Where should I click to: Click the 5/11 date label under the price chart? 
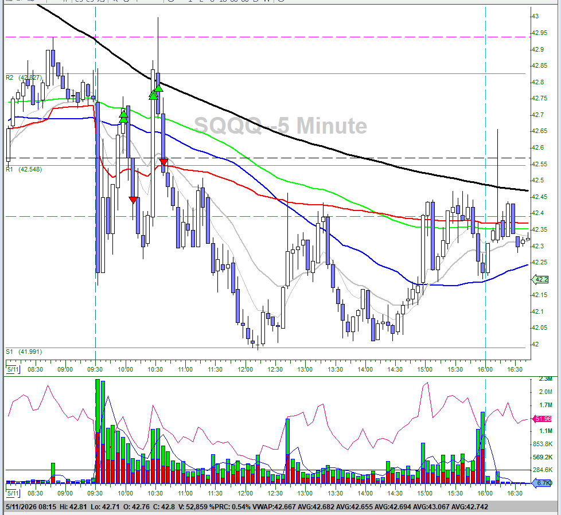point(13,369)
